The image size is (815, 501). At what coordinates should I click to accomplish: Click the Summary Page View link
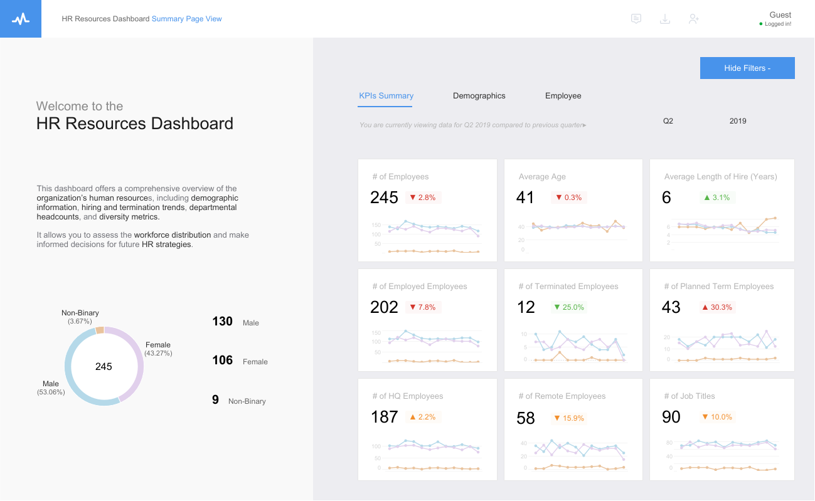186,19
